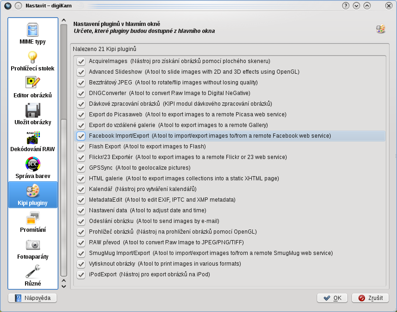Screen dimensions: 397x312
Task: Click the 'Nastavení pluginů v hlavním okně' heading
Action: pyautogui.click(x=117, y=24)
